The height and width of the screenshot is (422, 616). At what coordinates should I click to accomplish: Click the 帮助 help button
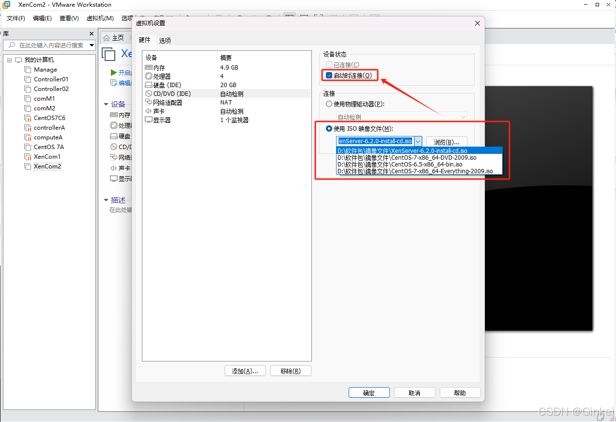pyautogui.click(x=460, y=393)
